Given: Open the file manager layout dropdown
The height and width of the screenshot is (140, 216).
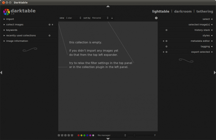Looking at the screenshot, I should [x=112, y=135].
